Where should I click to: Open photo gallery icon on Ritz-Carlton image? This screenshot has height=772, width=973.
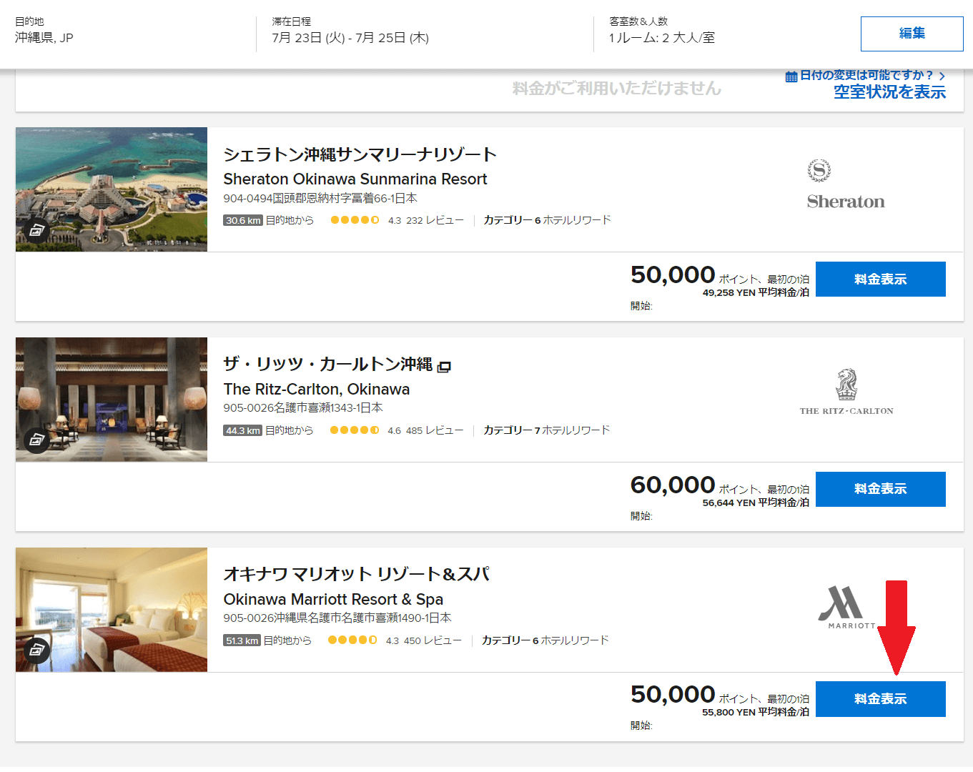(36, 440)
